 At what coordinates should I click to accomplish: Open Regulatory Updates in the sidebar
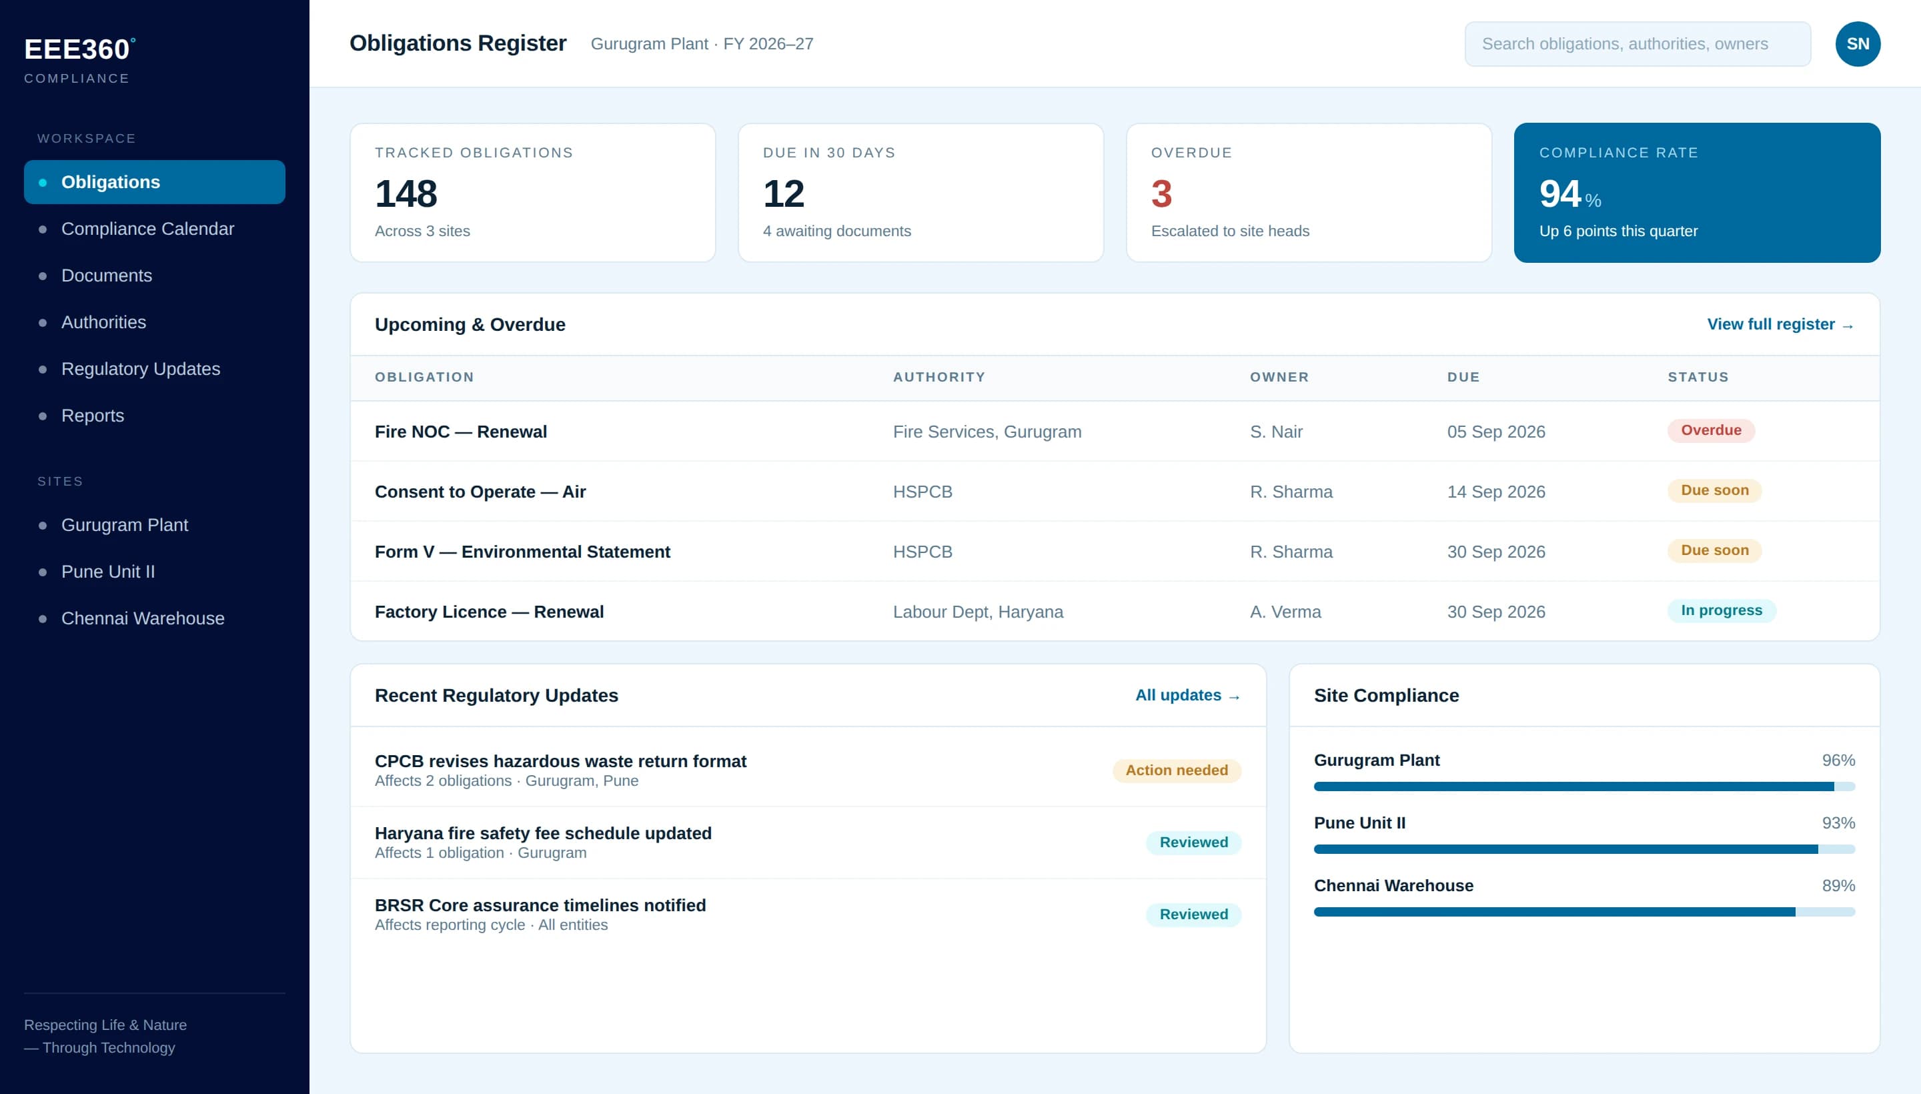154,369
